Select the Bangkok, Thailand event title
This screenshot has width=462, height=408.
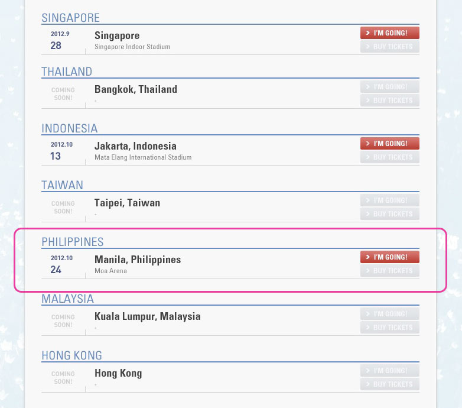[136, 89]
